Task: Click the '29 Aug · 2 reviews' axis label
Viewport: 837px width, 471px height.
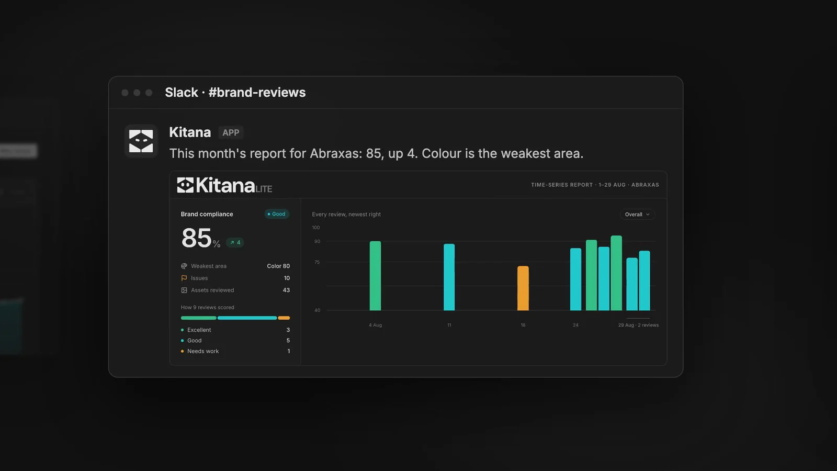Action: [638, 325]
